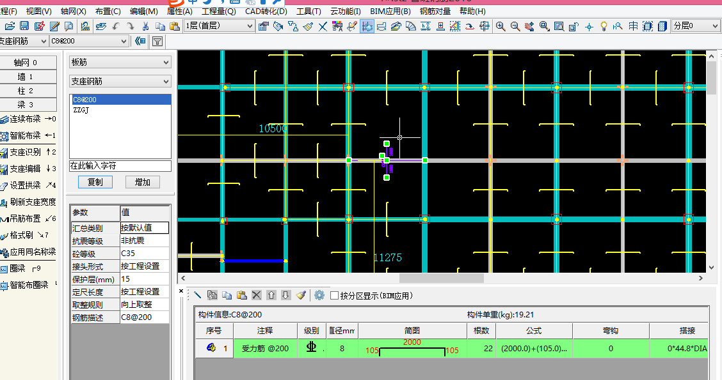Click the Zoom out magnifier icon
The width and height of the screenshot is (722, 380).
click(x=515, y=26)
